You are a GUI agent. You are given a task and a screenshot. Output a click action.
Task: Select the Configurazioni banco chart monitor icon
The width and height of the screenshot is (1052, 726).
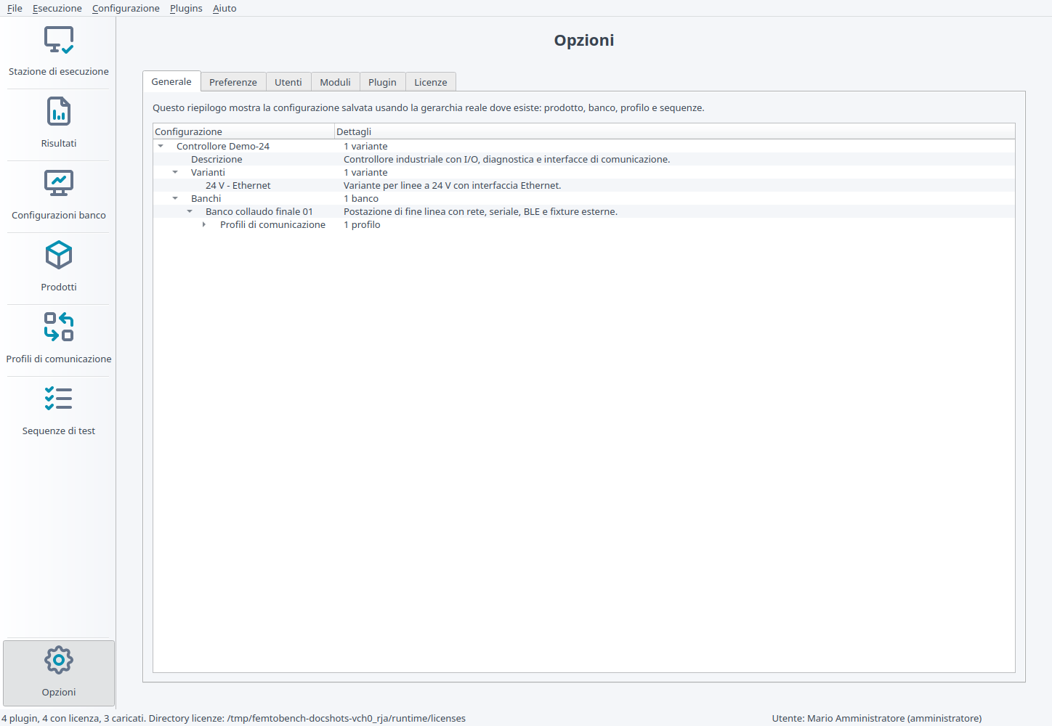pyautogui.click(x=59, y=184)
